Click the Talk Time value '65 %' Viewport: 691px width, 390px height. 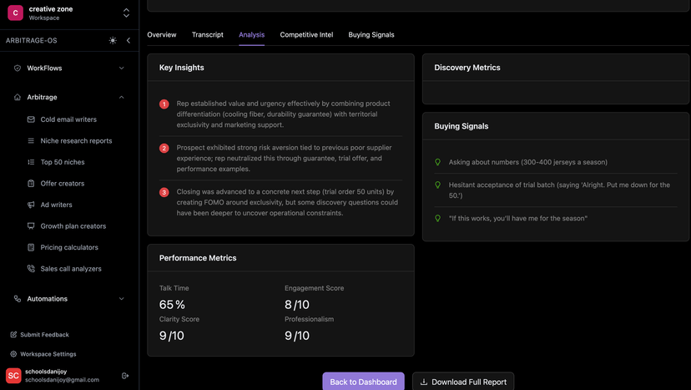[x=172, y=305]
